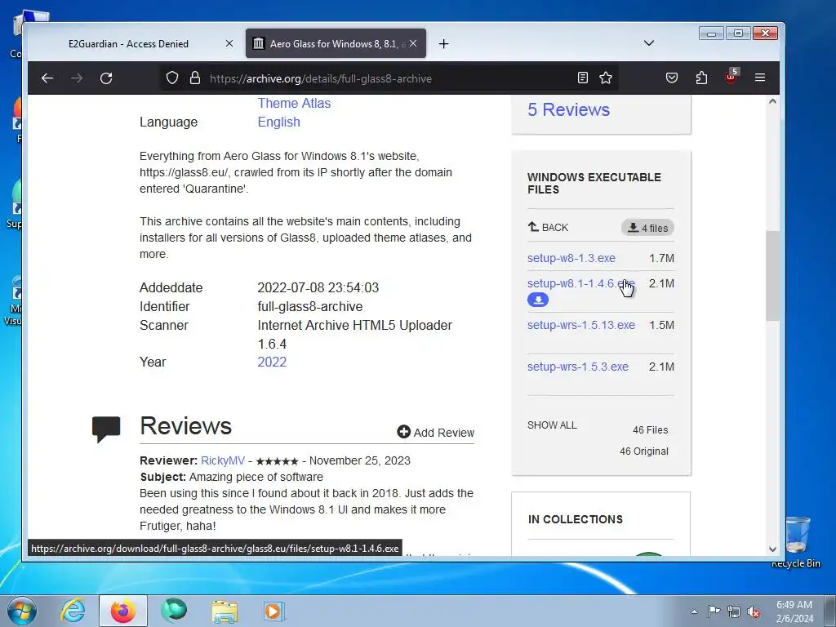This screenshot has height=627, width=836.
Task: Select the Aero Glass for Windows tab
Action: point(336,44)
